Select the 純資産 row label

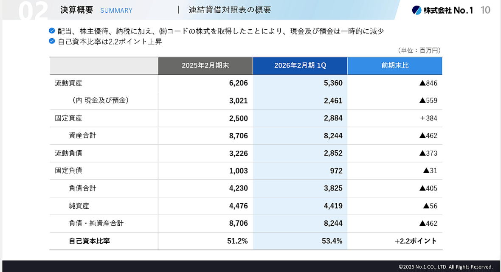pos(79,206)
